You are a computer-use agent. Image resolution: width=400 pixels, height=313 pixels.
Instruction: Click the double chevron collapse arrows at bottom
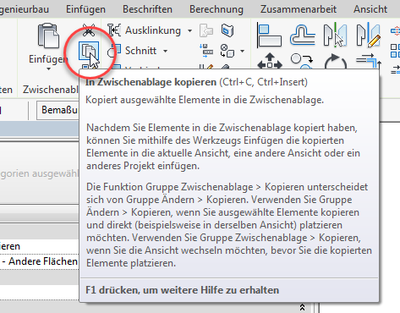point(302,307)
